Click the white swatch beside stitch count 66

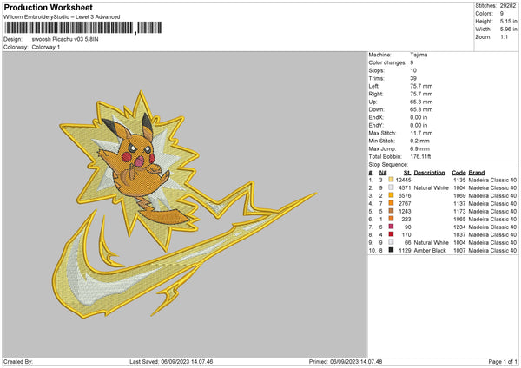pyautogui.click(x=391, y=242)
